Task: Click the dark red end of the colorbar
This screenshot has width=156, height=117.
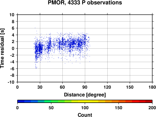Action: pyautogui.click(x=149, y=101)
